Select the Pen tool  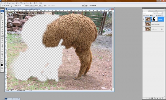click(2, 45)
